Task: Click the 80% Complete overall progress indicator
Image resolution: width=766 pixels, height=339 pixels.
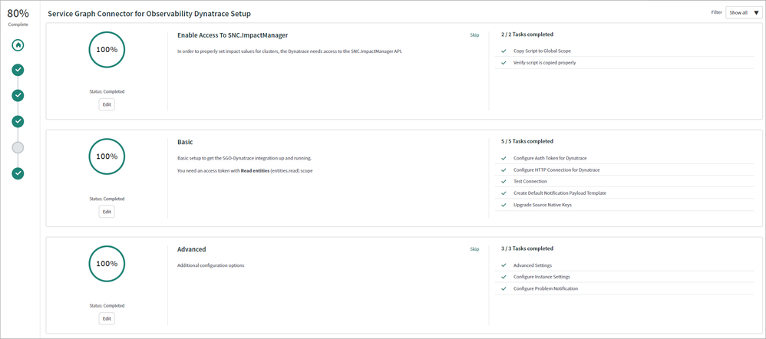Action: (18, 17)
